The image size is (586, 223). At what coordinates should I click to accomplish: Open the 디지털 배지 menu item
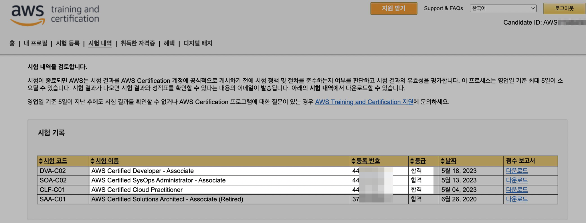pos(198,43)
